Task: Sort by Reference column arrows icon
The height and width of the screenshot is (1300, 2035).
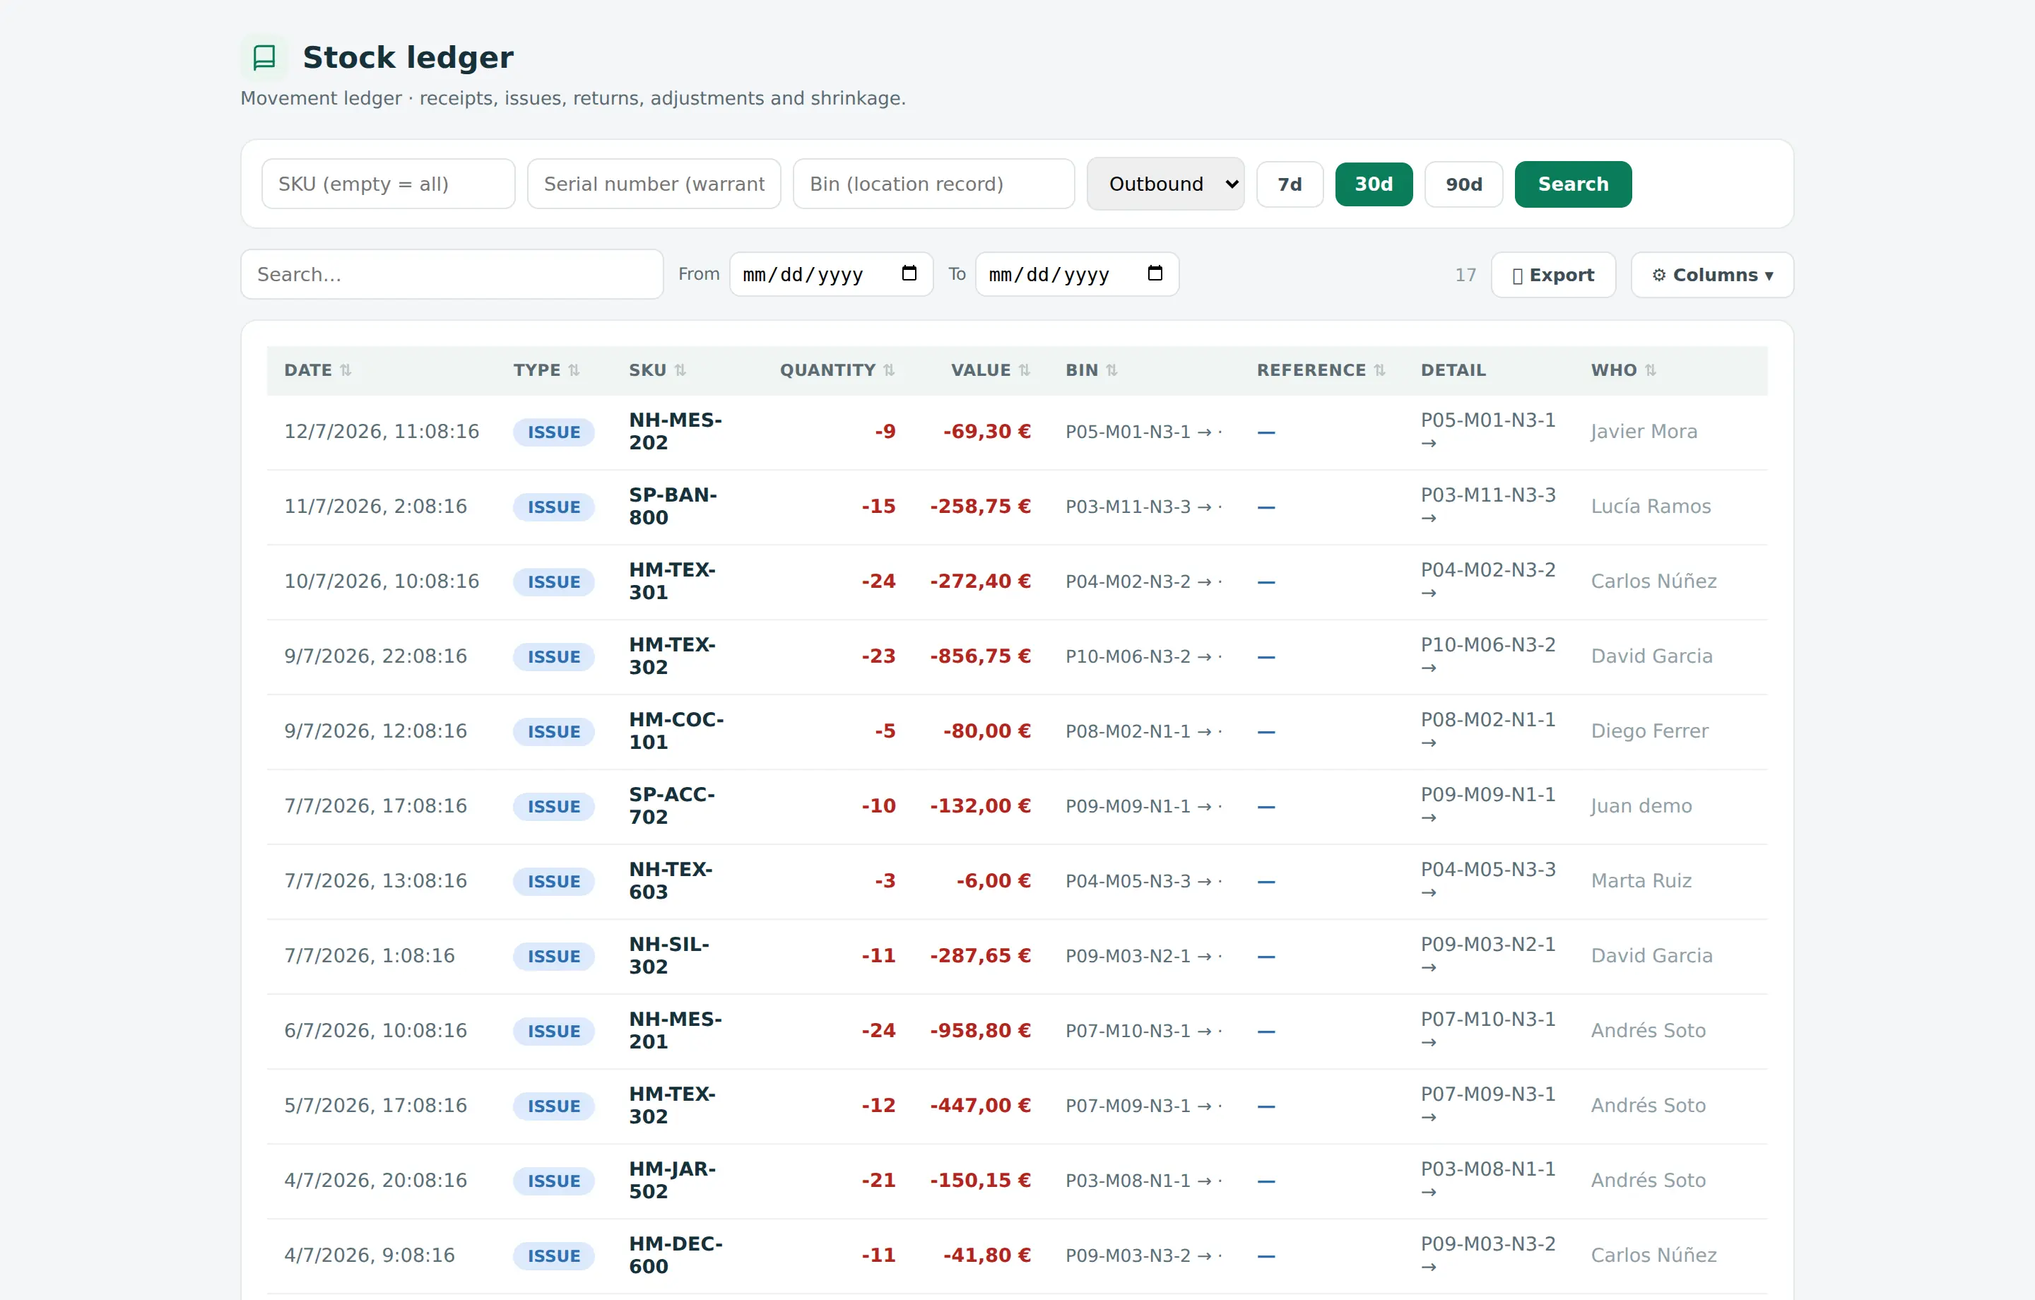Action: tap(1380, 370)
